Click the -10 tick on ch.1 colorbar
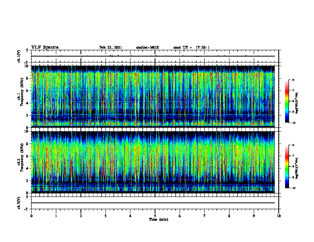Screen dimensions: 314x242 [293, 123]
